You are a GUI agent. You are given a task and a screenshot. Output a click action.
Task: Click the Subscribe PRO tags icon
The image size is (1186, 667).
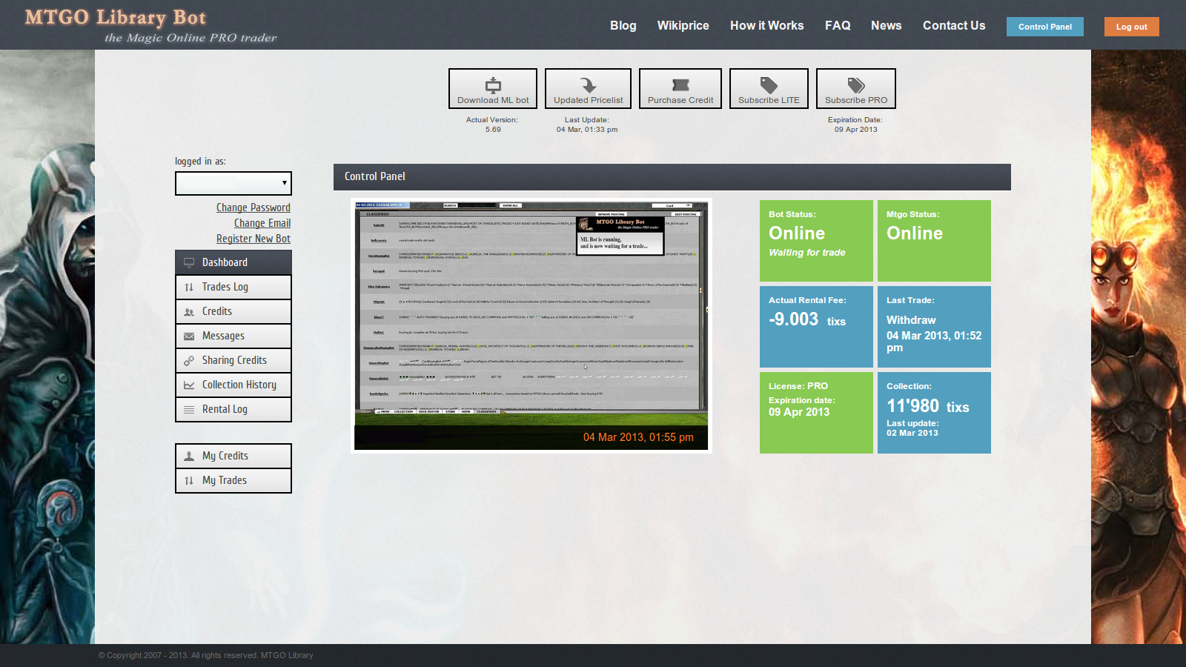[x=856, y=84]
